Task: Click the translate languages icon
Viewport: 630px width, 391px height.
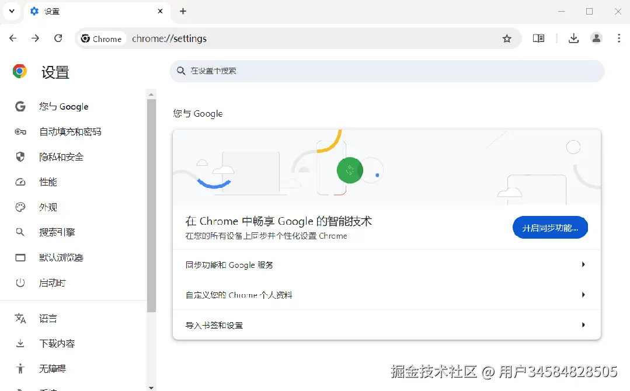Action: click(x=20, y=318)
